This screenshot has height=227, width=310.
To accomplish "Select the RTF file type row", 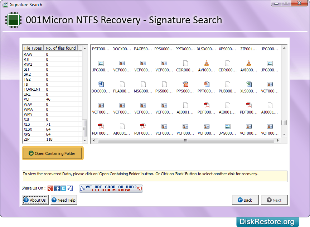I will point(52,59).
